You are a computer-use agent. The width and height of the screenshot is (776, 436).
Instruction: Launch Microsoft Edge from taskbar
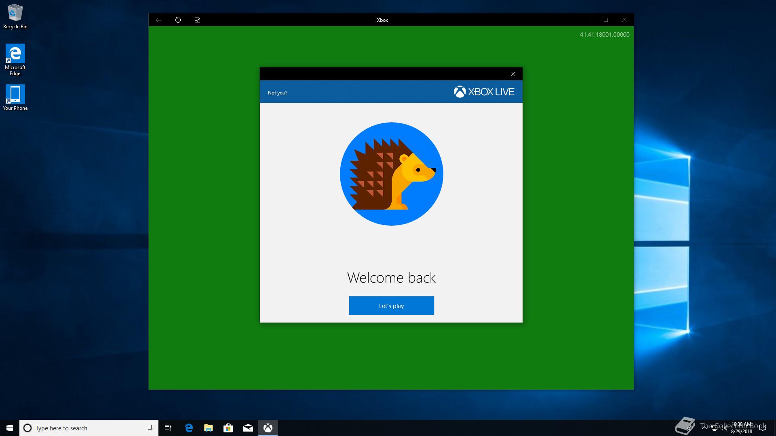pos(189,428)
